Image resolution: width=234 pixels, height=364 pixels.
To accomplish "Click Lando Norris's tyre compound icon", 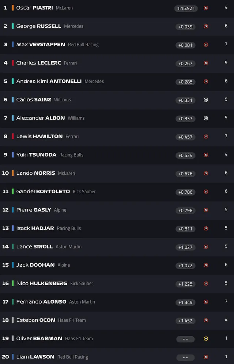I will tap(206, 173).
